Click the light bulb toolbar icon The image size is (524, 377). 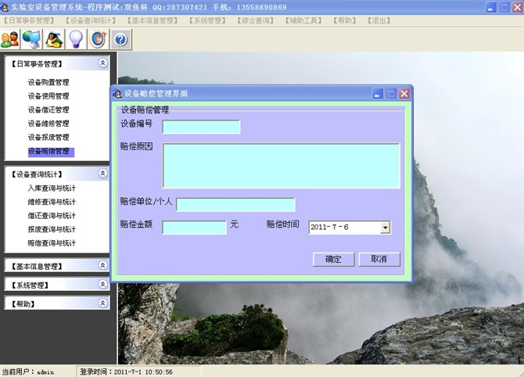[76, 38]
